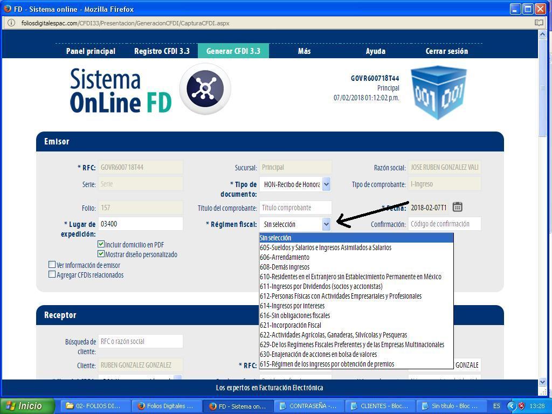The height and width of the screenshot is (414, 552).
Task: Choose 610-Residentes en el Extranjero option
Action: coord(356,277)
